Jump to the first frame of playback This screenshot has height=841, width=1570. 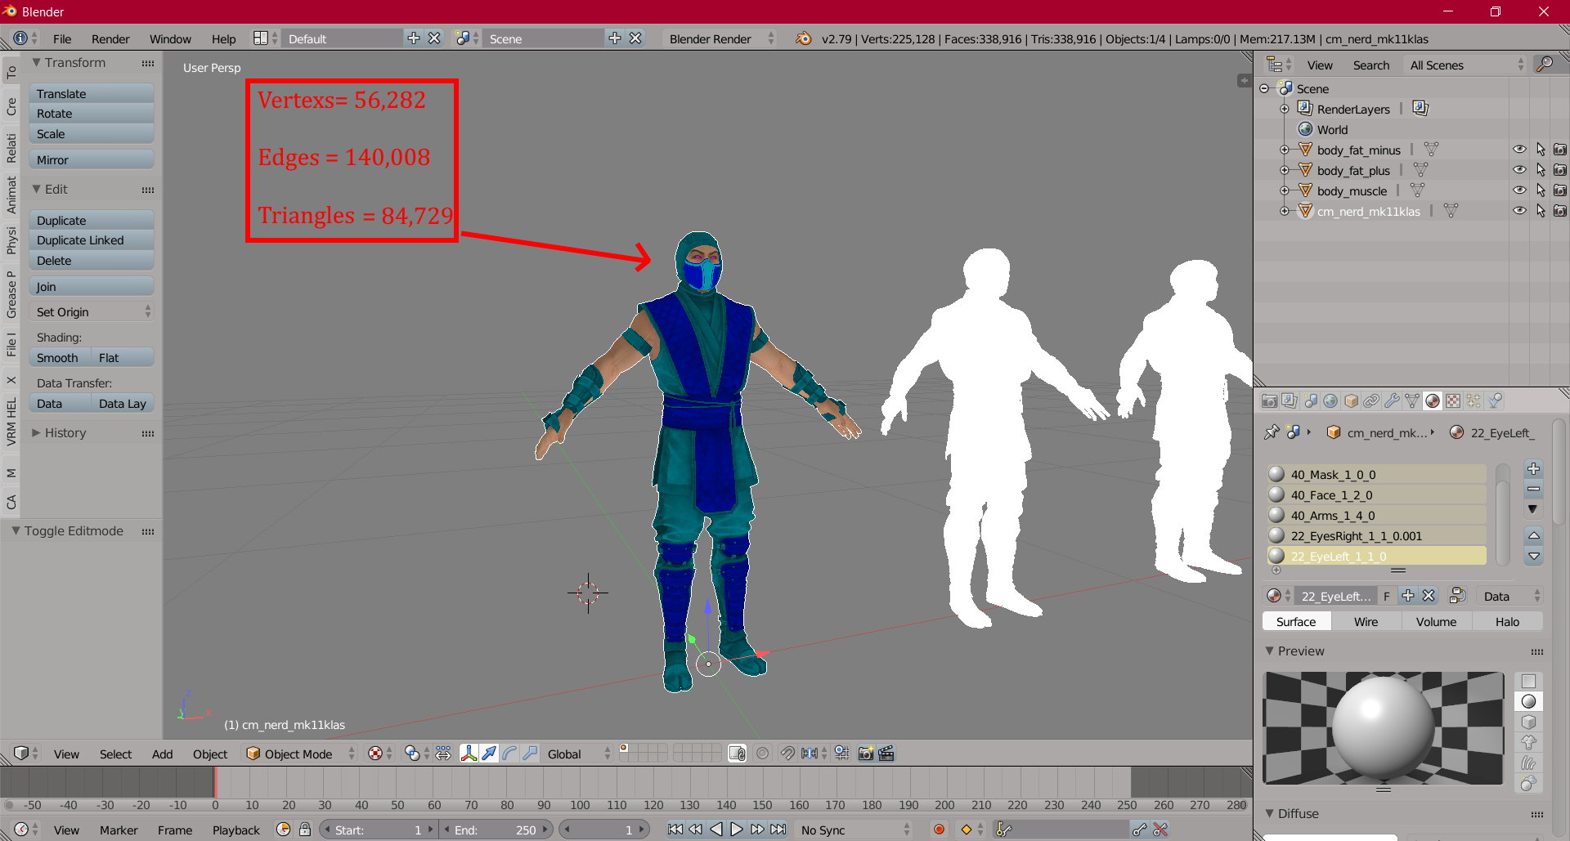675,830
